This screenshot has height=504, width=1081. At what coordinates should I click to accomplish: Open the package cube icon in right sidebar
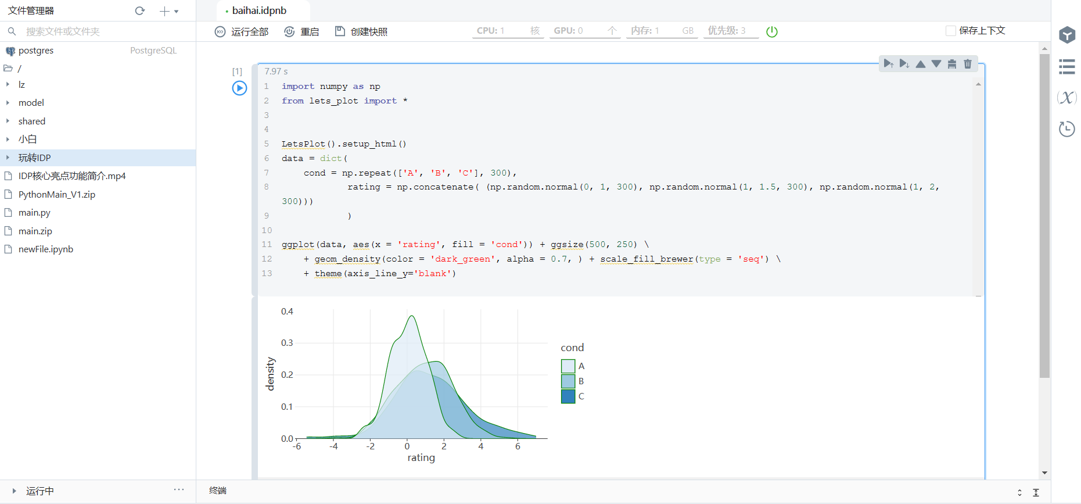coord(1067,35)
